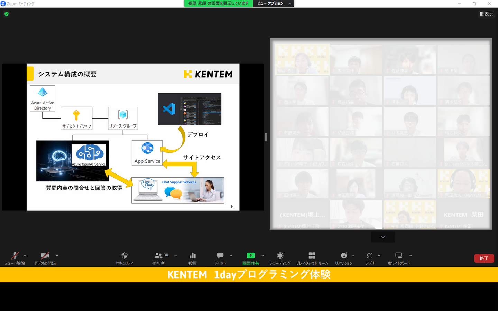
Task: Open the ビュー オプション dropdown
Action: tap(274, 3)
